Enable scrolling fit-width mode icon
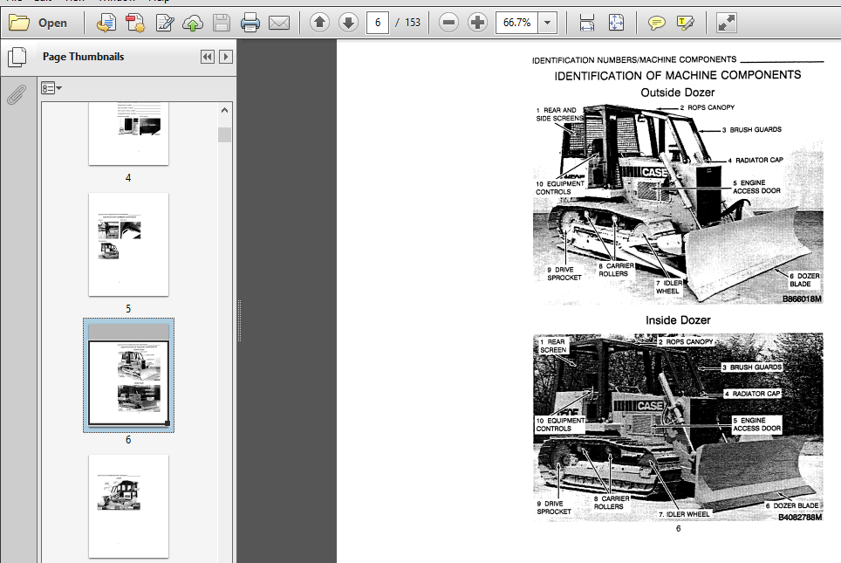 [587, 23]
